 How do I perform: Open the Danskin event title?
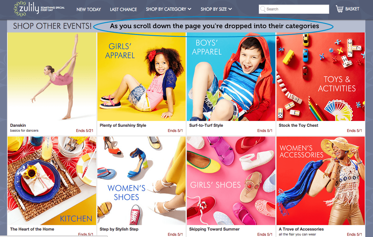point(18,125)
